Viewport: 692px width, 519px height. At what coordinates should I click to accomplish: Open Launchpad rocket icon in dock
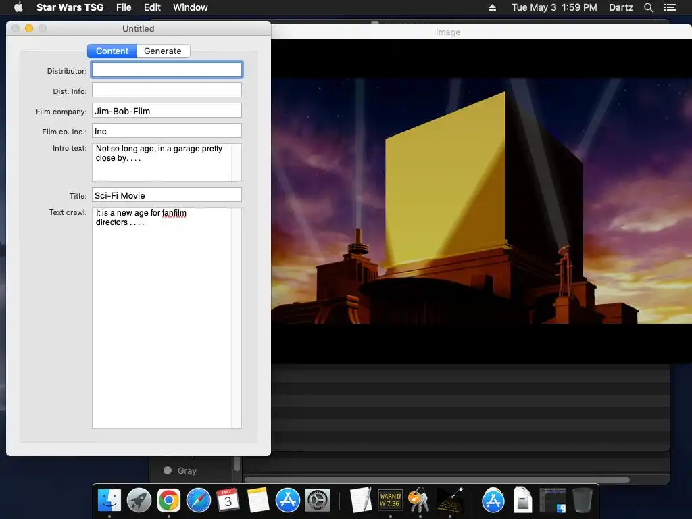pyautogui.click(x=139, y=501)
